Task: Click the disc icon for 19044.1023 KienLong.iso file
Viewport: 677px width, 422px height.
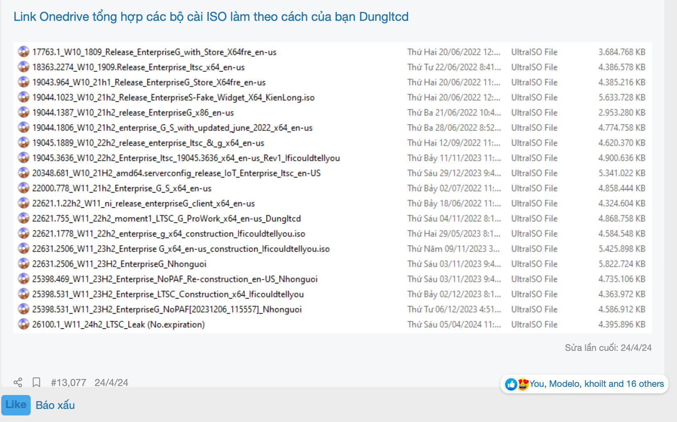Action: (x=24, y=97)
